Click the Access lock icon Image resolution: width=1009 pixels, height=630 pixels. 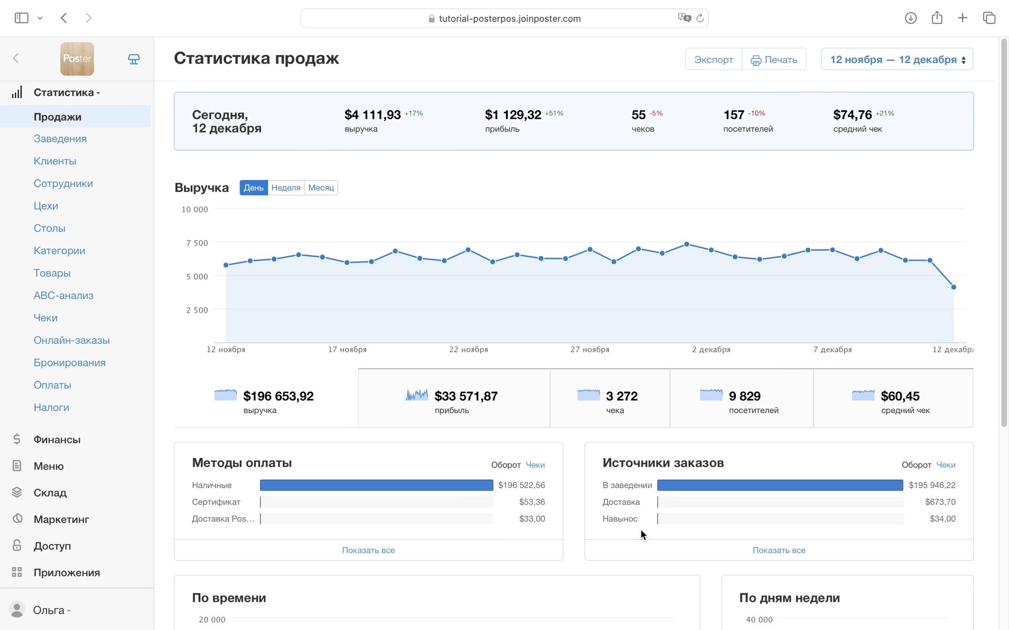(17, 545)
